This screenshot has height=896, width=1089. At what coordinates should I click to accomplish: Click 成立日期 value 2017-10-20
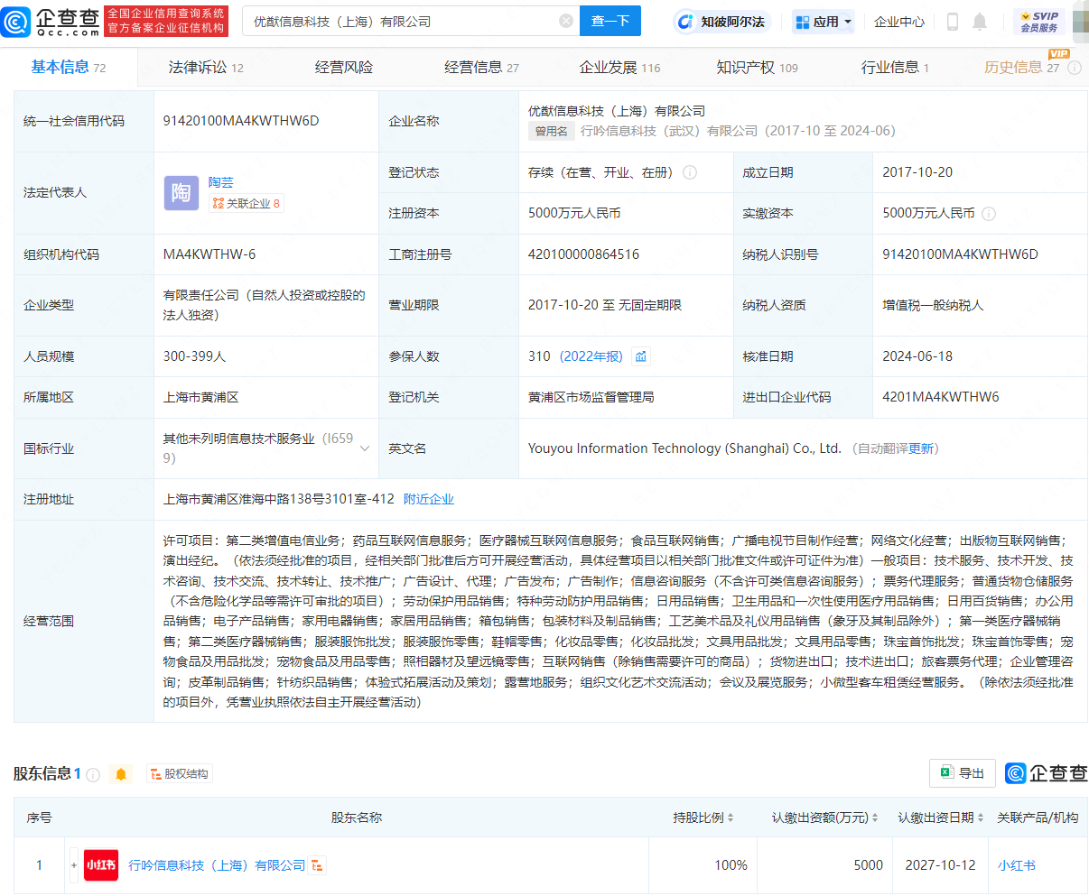click(917, 172)
